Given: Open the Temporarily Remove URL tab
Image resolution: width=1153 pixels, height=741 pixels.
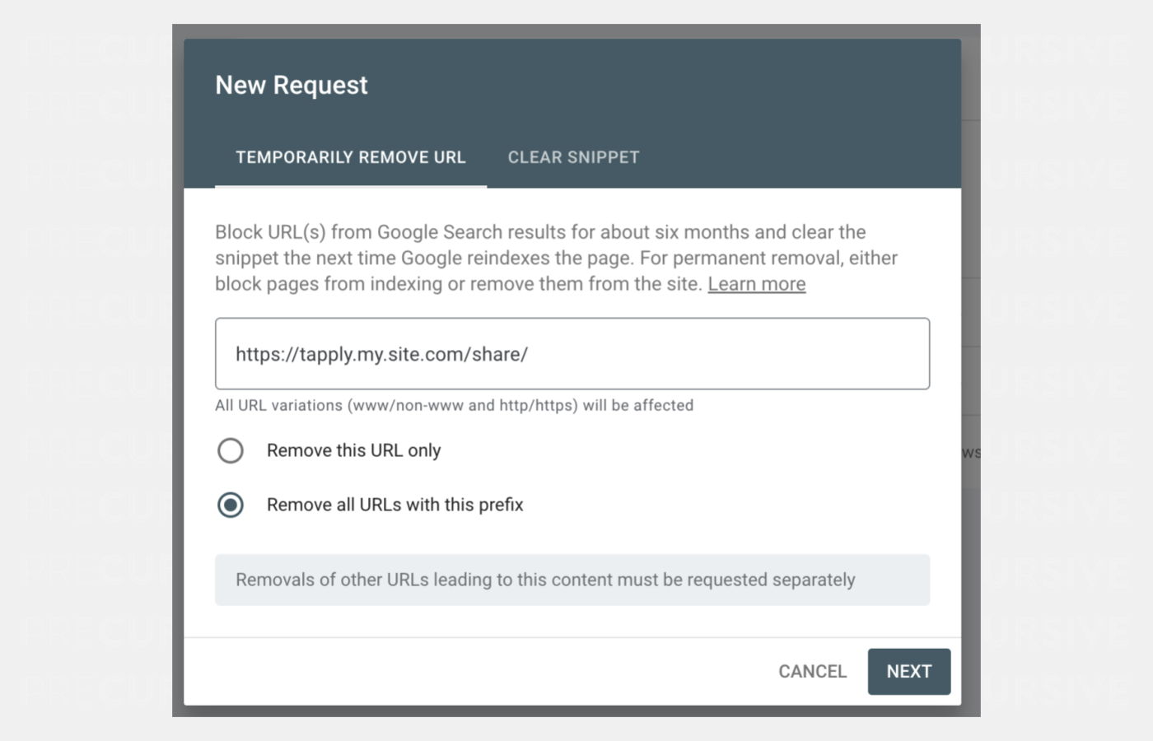Looking at the screenshot, I should (351, 157).
